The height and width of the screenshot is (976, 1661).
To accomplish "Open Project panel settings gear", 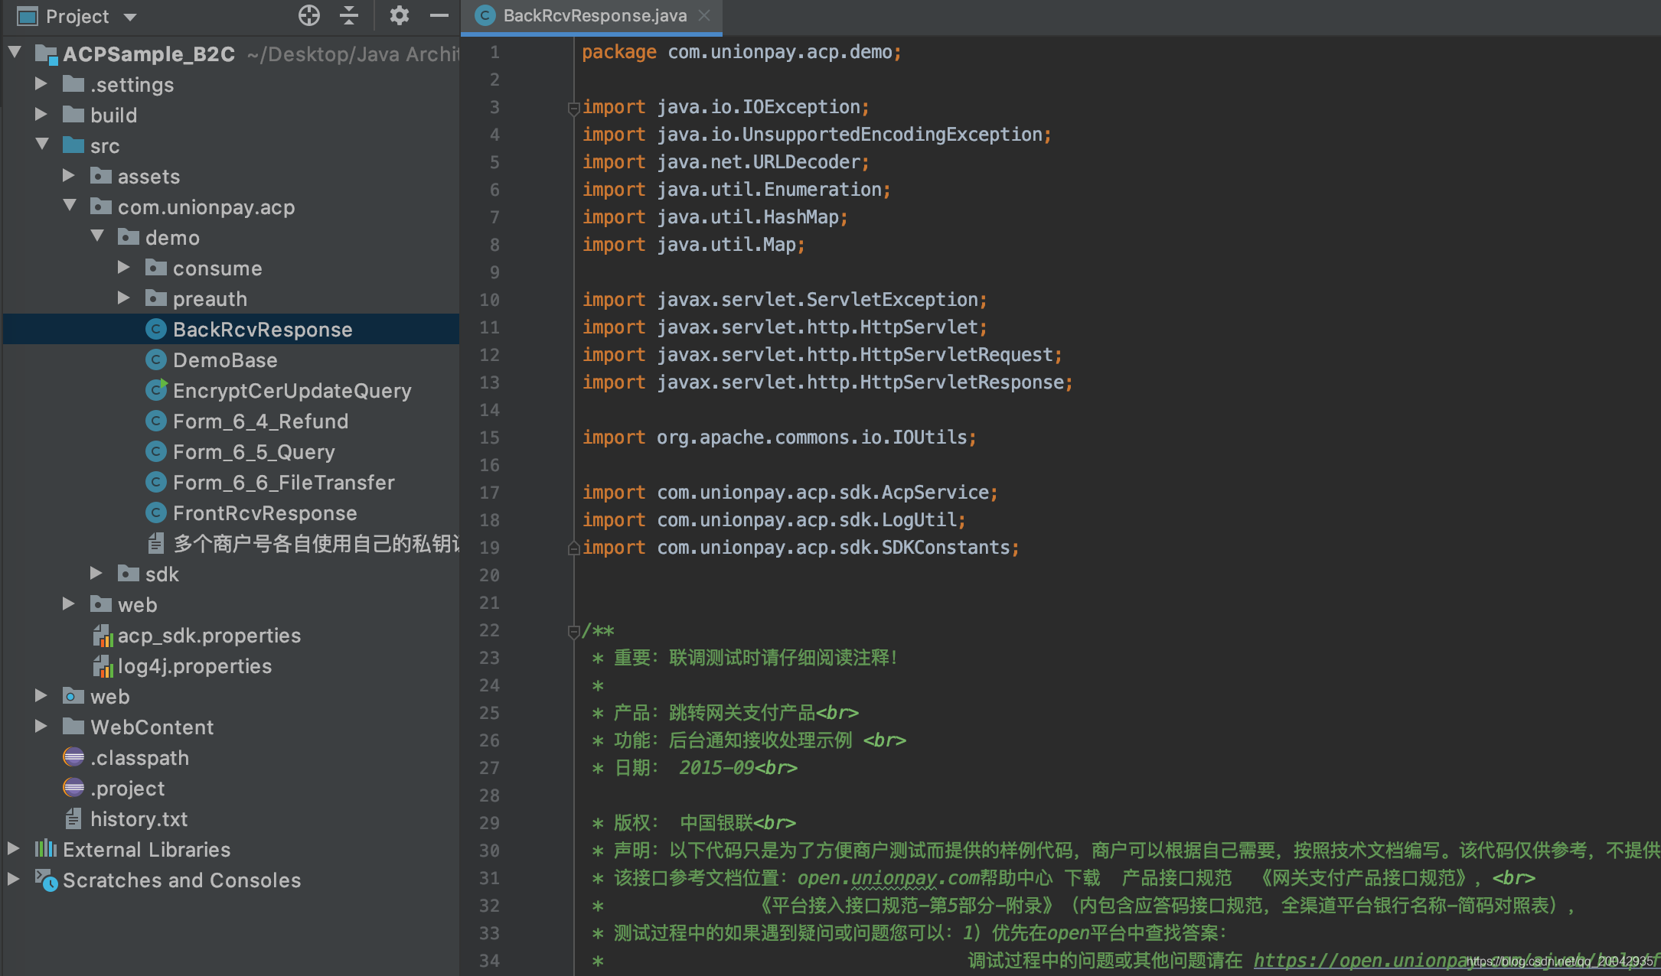I will point(399,15).
